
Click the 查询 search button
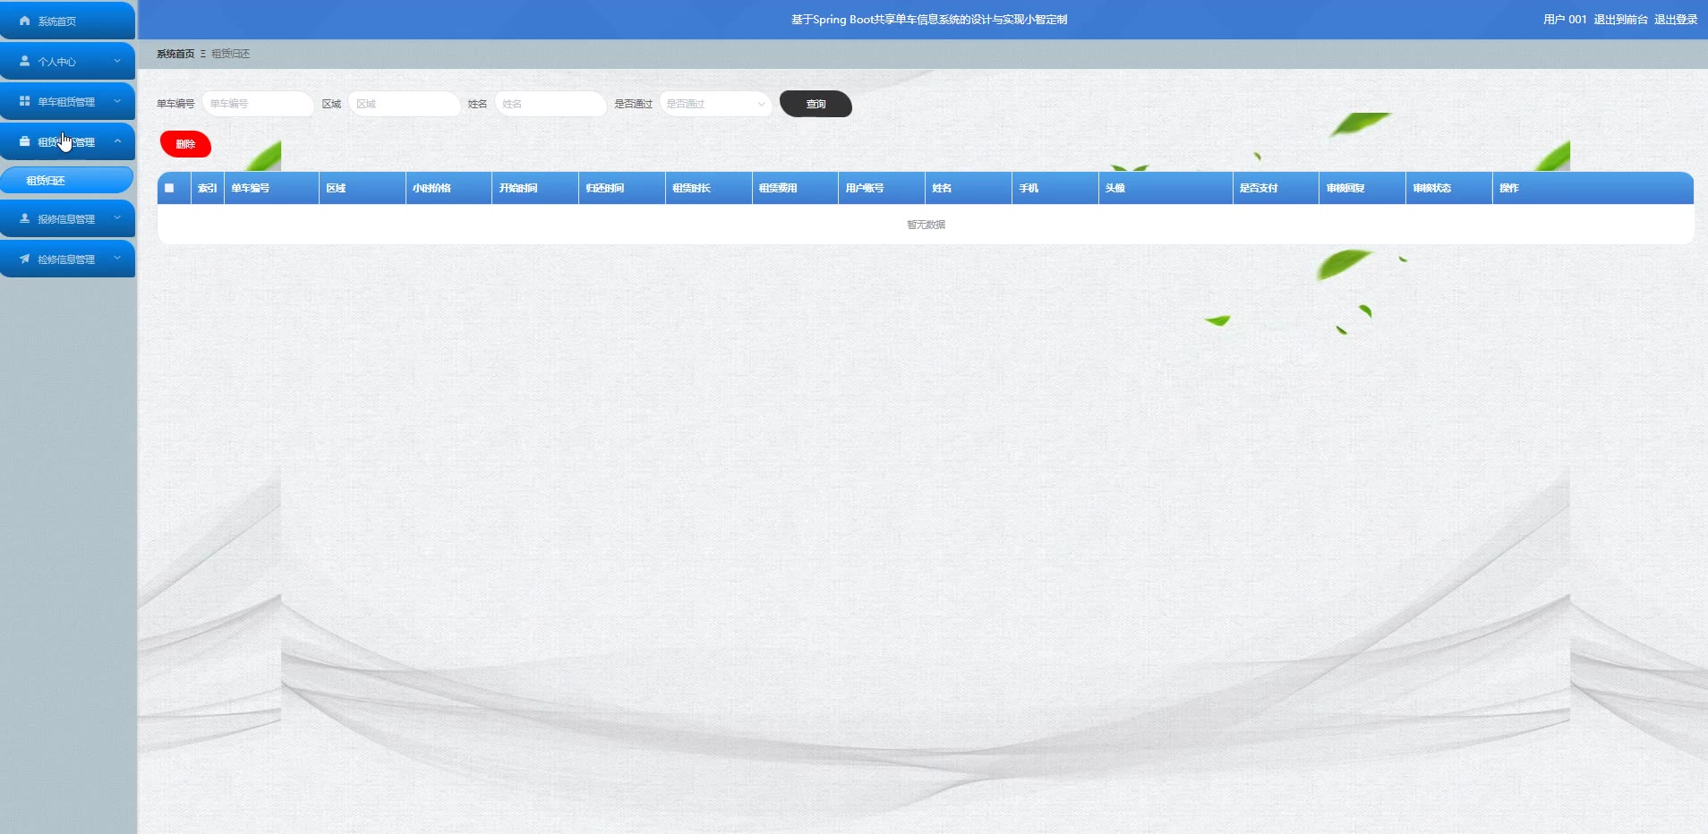pyautogui.click(x=816, y=104)
